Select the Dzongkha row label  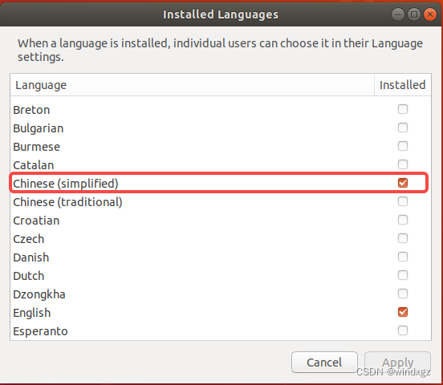[x=39, y=294]
